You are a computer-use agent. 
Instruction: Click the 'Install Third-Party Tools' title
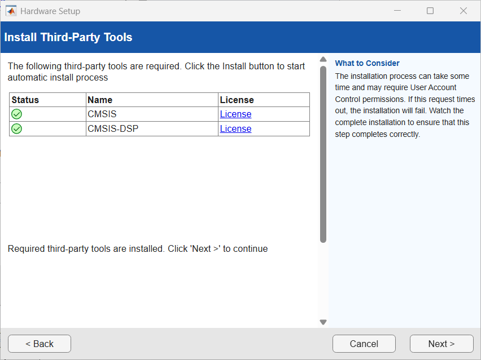pos(68,37)
